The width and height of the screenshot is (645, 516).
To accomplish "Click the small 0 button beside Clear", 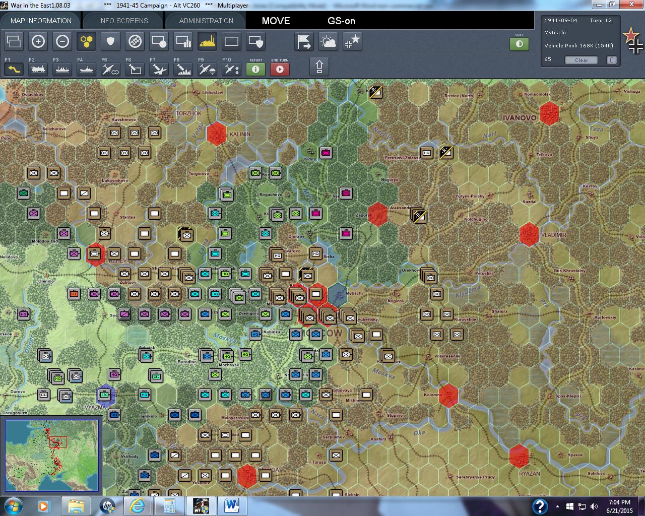I will point(611,60).
